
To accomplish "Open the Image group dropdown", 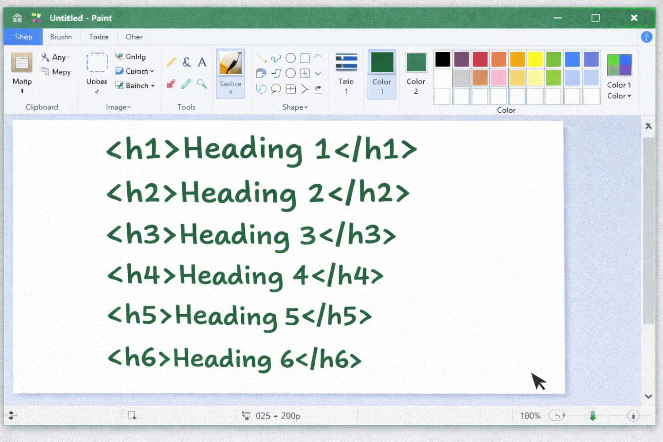I will click(x=118, y=107).
